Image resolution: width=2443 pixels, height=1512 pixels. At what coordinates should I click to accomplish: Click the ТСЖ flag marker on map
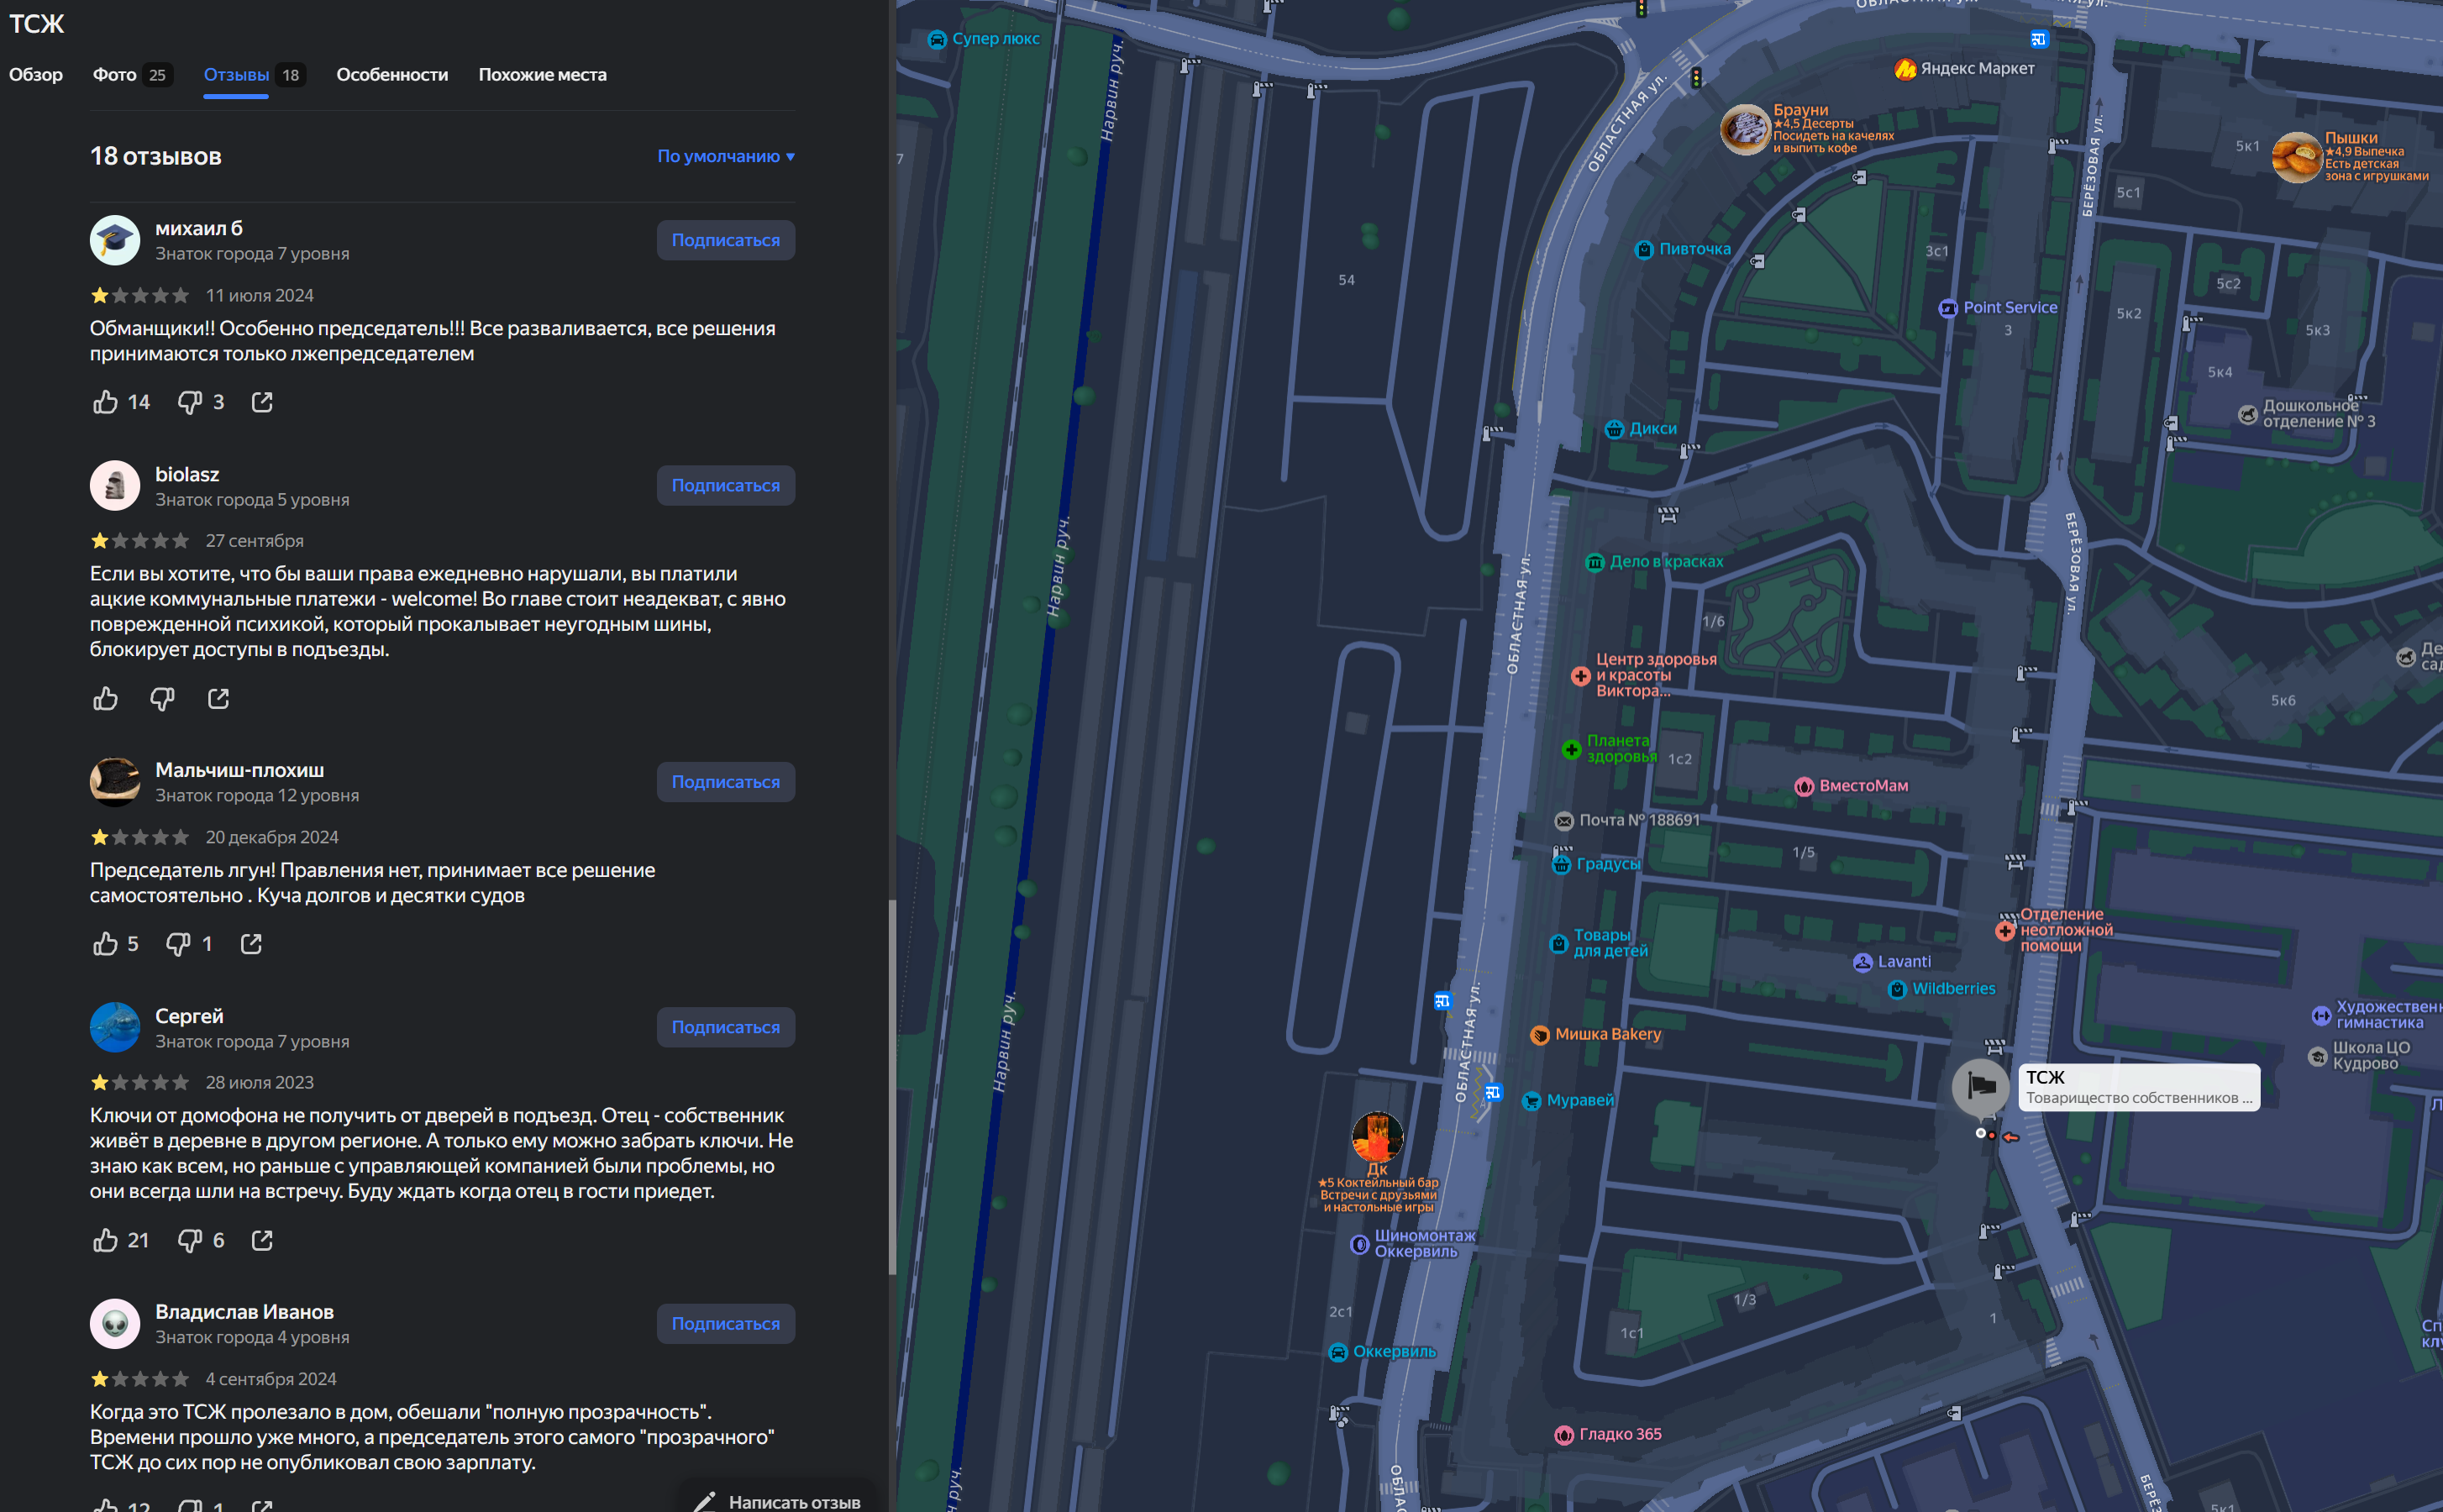[1980, 1086]
